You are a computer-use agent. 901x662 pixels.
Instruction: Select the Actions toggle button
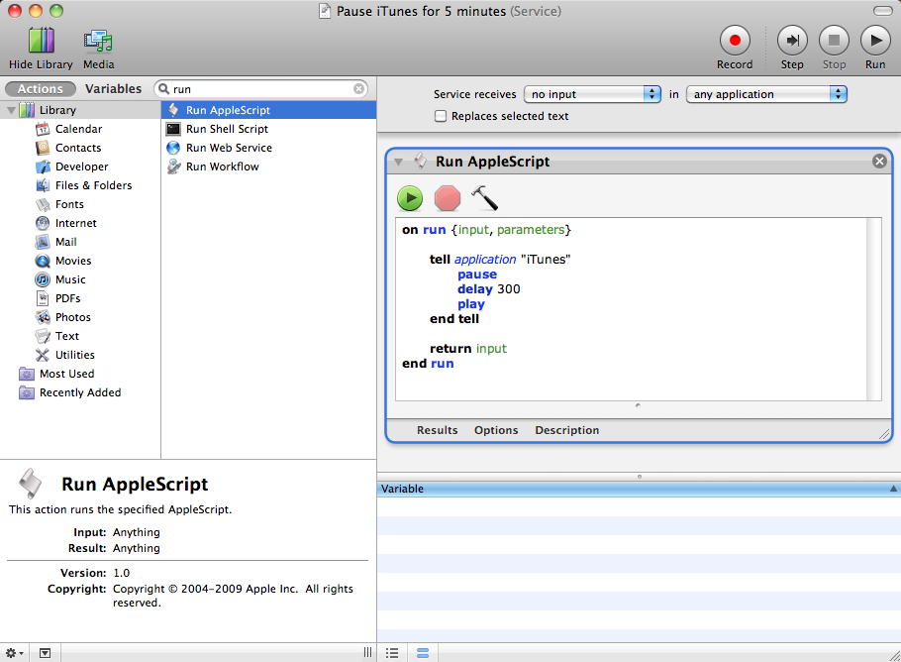[x=41, y=88]
